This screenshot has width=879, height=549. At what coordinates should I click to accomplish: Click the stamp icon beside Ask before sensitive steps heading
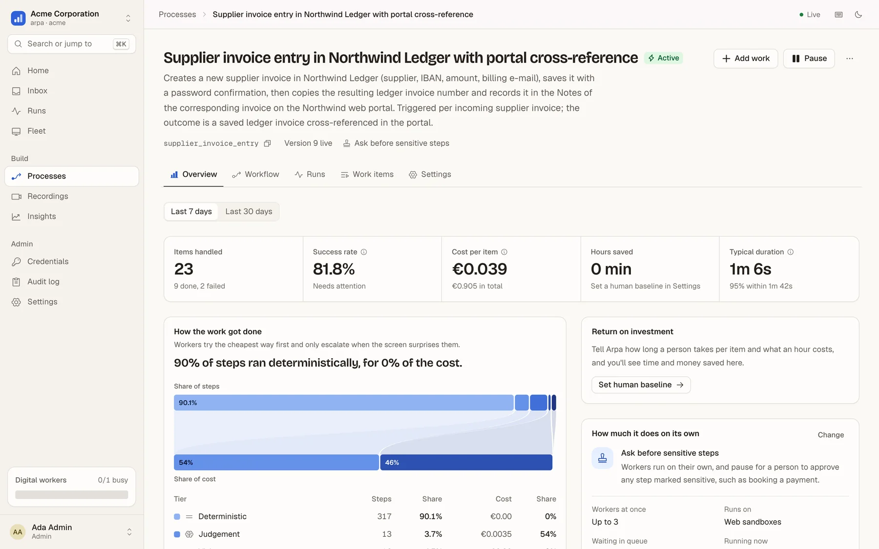click(603, 458)
